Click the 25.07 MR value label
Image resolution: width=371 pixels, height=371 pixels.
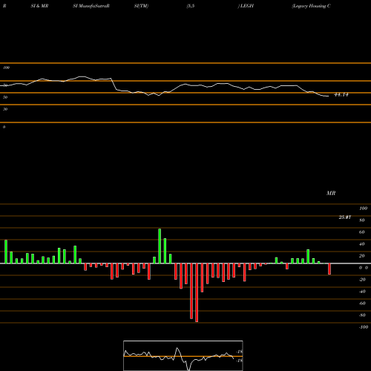tap(345, 217)
